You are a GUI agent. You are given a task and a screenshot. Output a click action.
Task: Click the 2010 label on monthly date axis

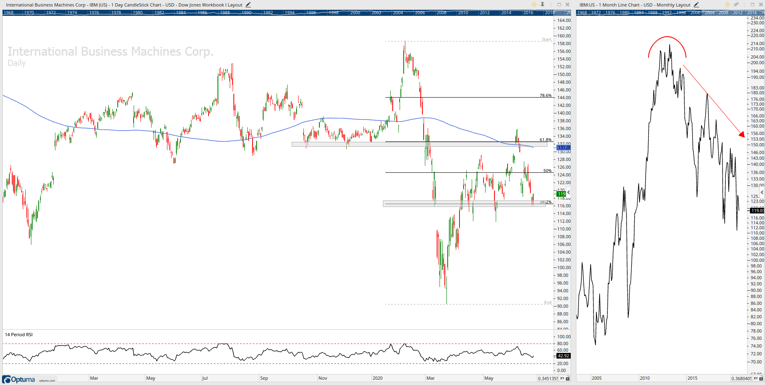point(645,378)
